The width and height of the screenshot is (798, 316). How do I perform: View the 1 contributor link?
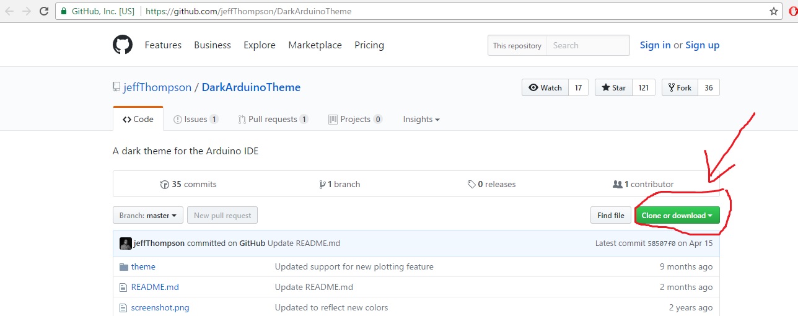pyautogui.click(x=643, y=184)
